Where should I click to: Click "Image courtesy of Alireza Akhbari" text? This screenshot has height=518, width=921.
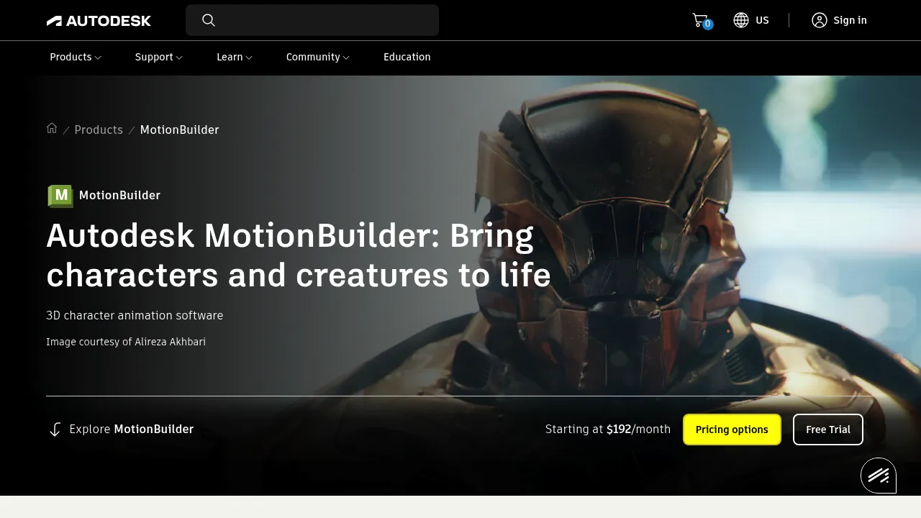pyautogui.click(x=126, y=342)
